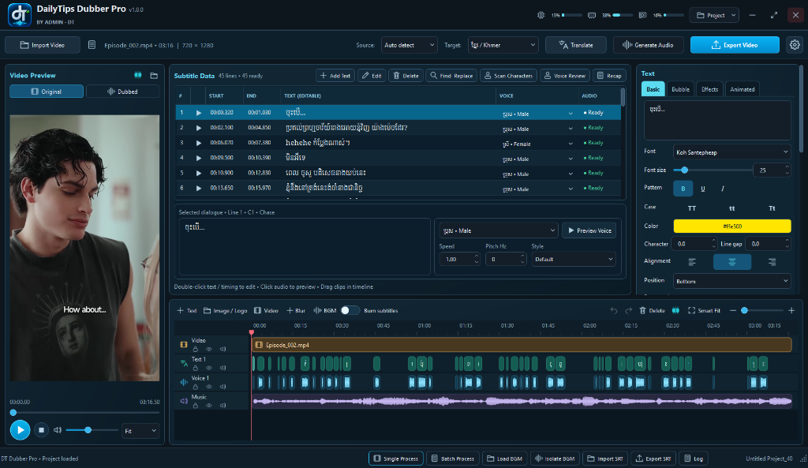
Task: Click the teal sync icon in Video Preview header
Action: coord(137,75)
